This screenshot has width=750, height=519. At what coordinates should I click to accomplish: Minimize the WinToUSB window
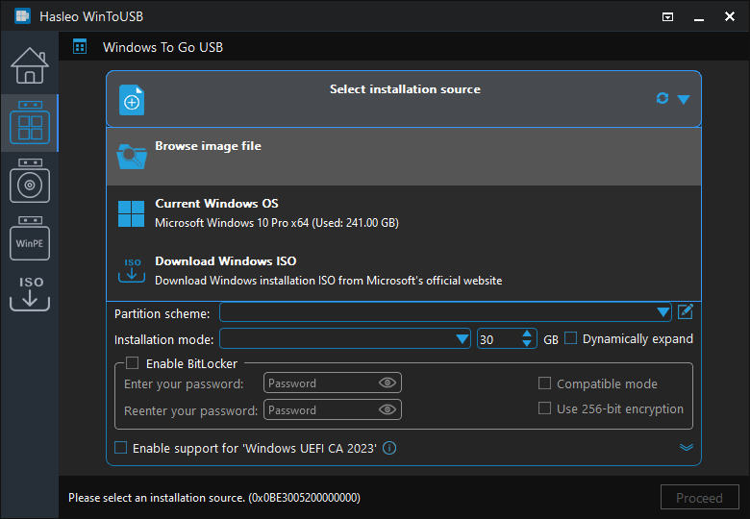699,18
